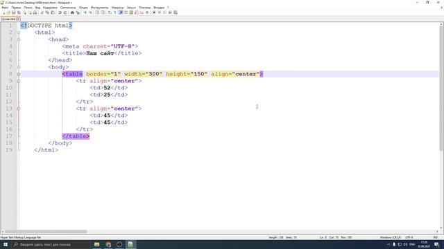Click the horizontal scrollbar thumb
The height and width of the screenshot is (249, 444).
point(46,232)
